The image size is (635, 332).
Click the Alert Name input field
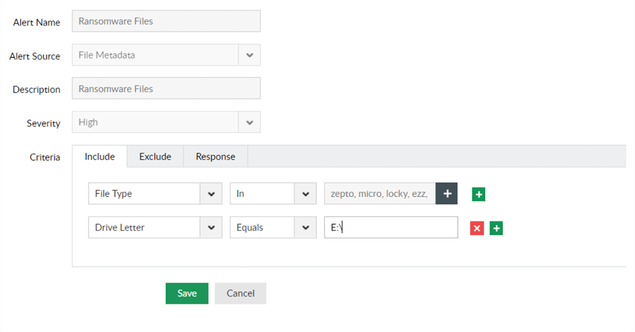point(166,21)
